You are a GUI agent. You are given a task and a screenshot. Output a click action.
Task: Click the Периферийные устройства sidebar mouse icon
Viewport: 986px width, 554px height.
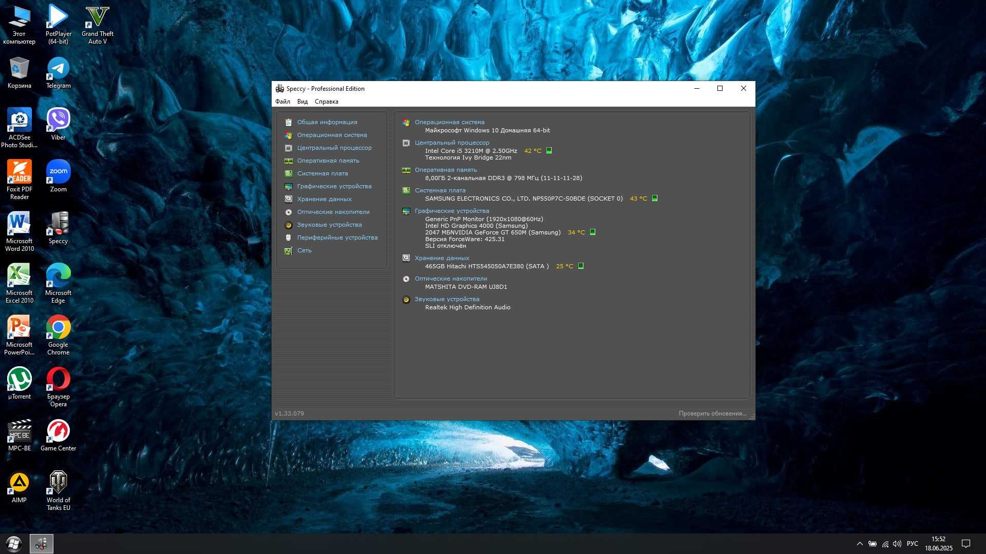[289, 238]
